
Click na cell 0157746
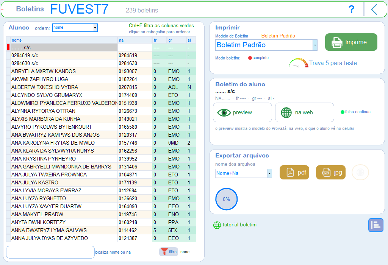135,143
